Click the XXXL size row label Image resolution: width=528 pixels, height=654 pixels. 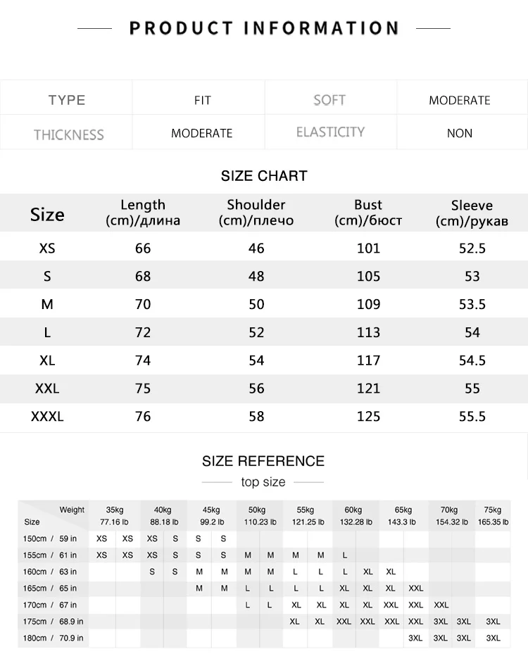(x=47, y=416)
